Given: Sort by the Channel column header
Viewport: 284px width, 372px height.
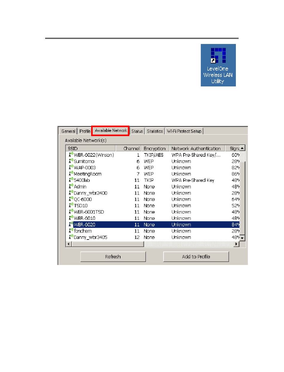Looking at the screenshot, I should click(129, 148).
